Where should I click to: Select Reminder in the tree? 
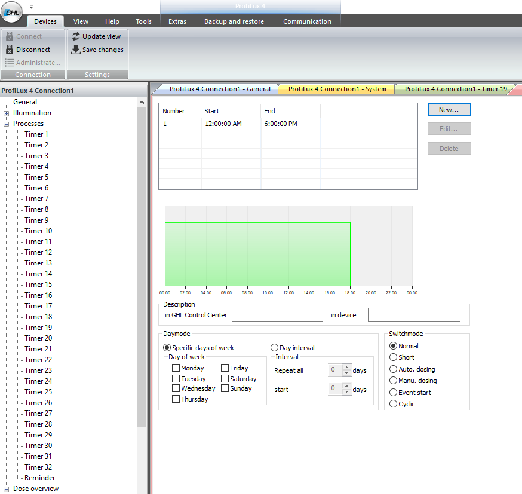pos(39,478)
